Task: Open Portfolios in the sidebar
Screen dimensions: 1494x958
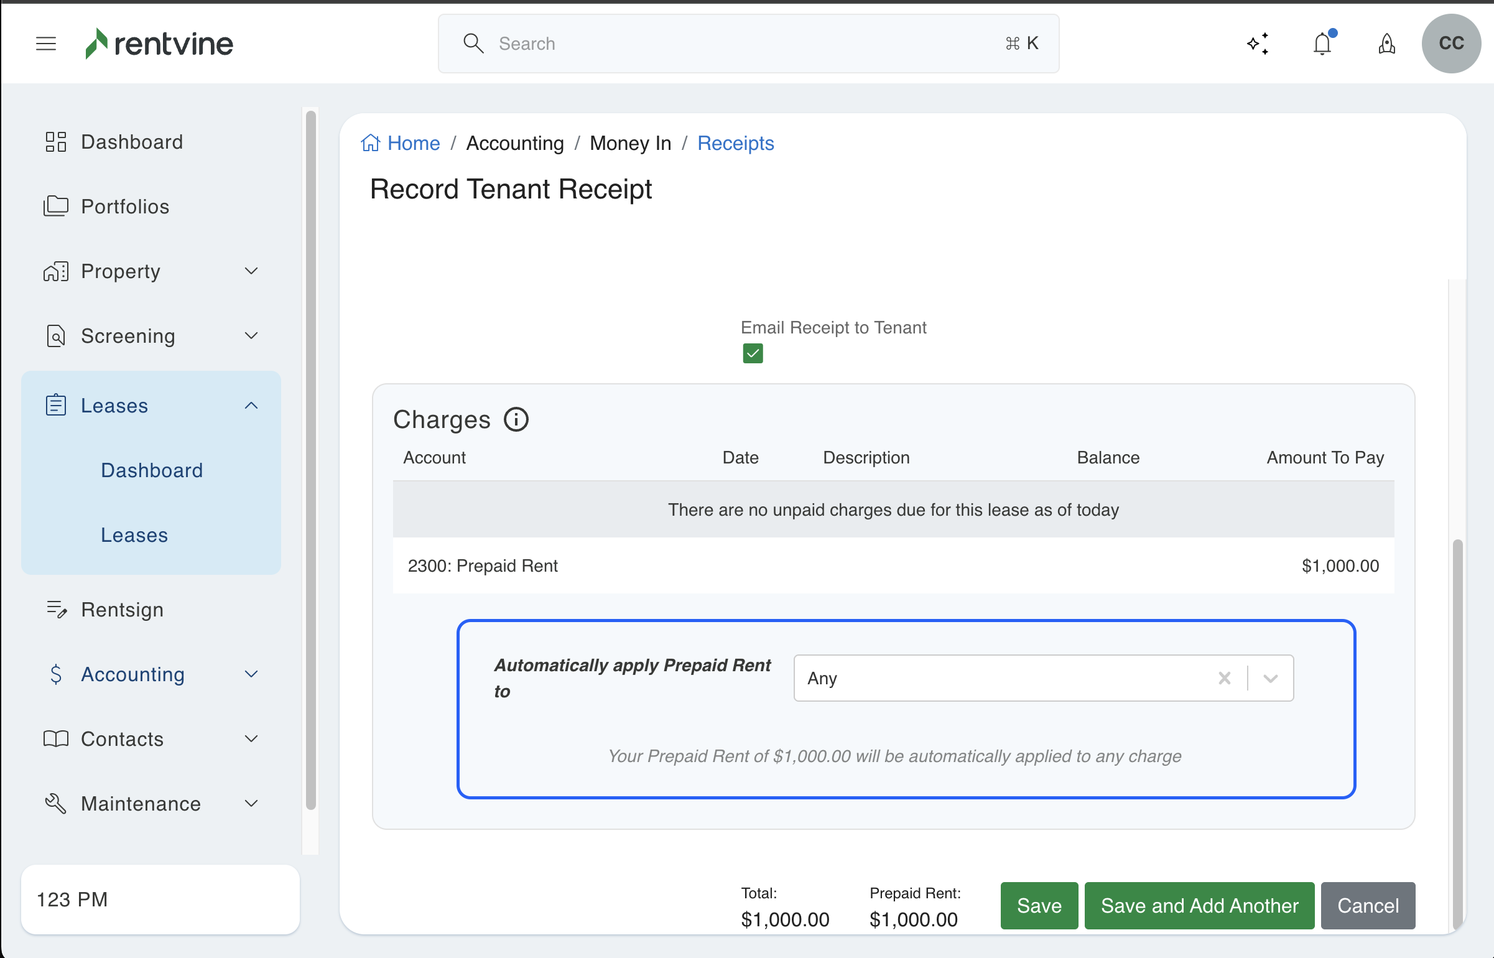Action: point(124,207)
